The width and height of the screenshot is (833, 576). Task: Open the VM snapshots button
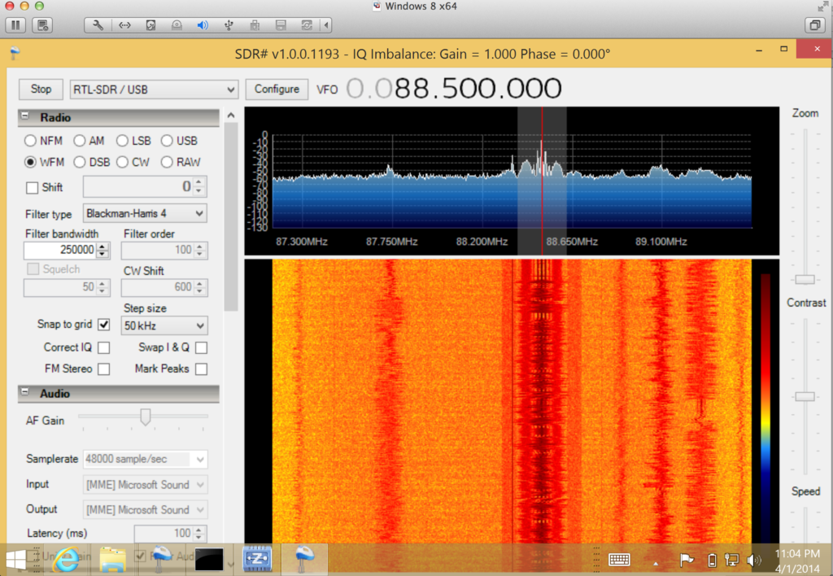pos(42,25)
